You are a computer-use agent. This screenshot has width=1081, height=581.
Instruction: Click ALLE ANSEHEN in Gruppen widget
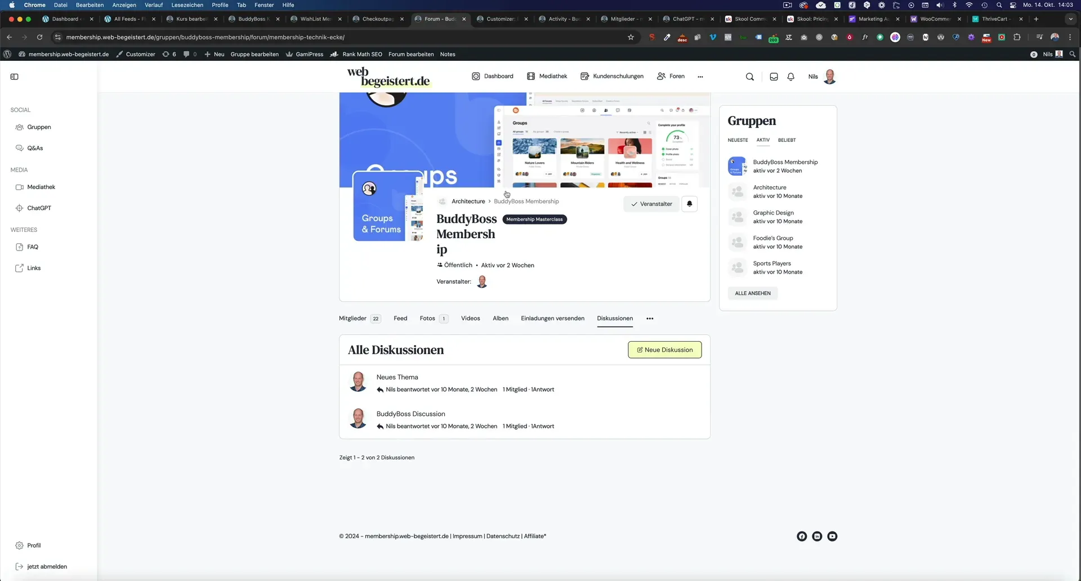click(x=752, y=293)
